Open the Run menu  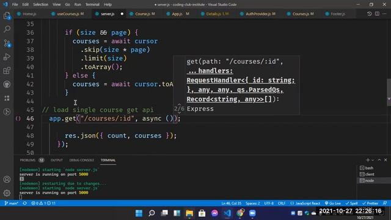coord(78,4)
